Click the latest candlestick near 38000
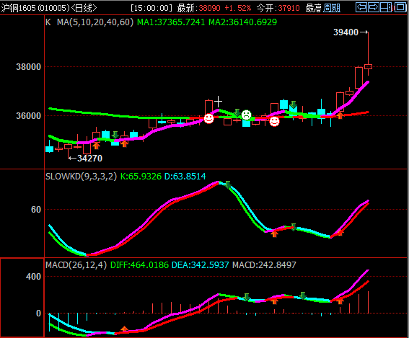The image size is (409, 338). [368, 66]
